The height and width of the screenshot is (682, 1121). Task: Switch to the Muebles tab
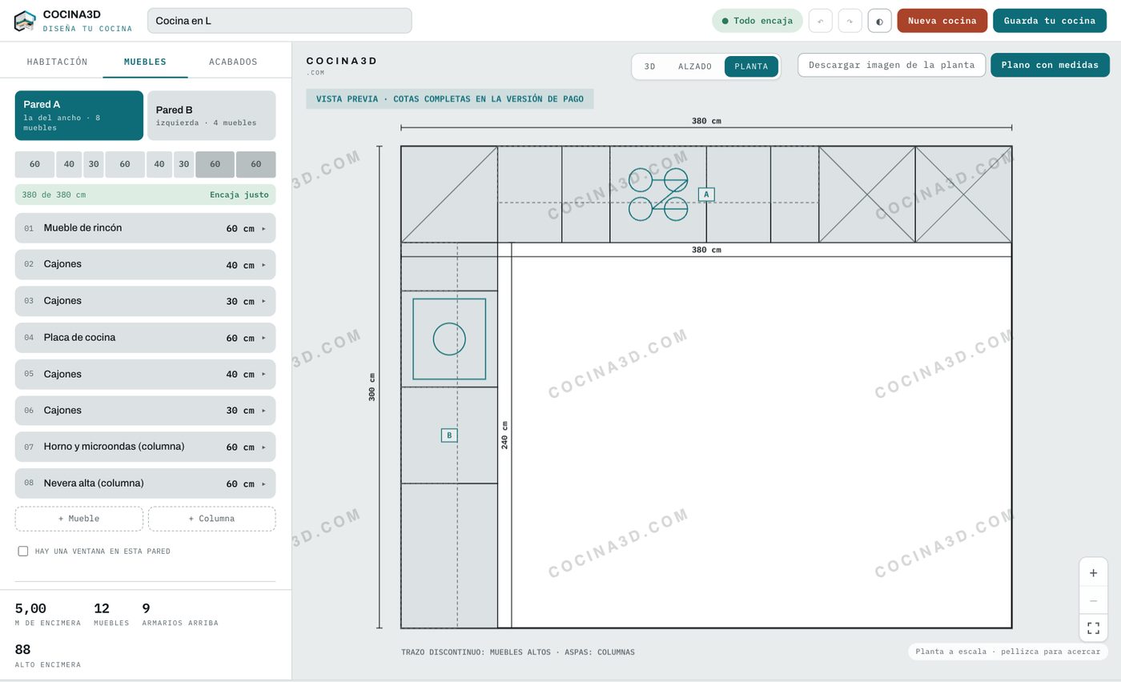pyautogui.click(x=145, y=62)
